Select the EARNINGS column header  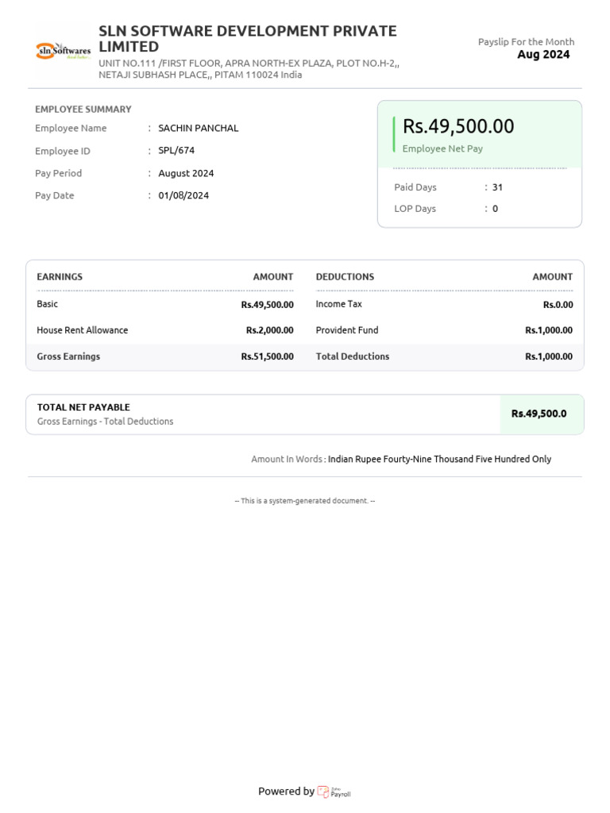point(60,277)
